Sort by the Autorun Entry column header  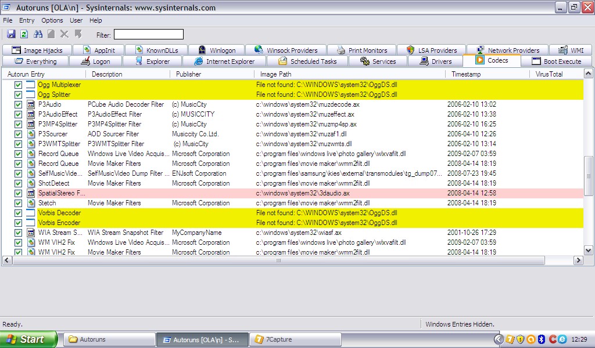pos(44,74)
